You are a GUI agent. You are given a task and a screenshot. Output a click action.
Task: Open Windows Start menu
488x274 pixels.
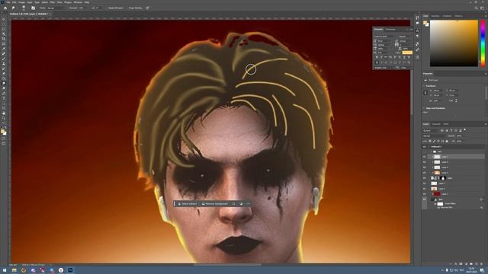coord(5,270)
